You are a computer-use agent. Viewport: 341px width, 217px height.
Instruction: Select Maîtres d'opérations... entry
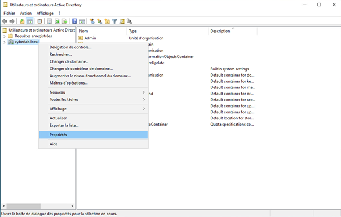point(94,83)
